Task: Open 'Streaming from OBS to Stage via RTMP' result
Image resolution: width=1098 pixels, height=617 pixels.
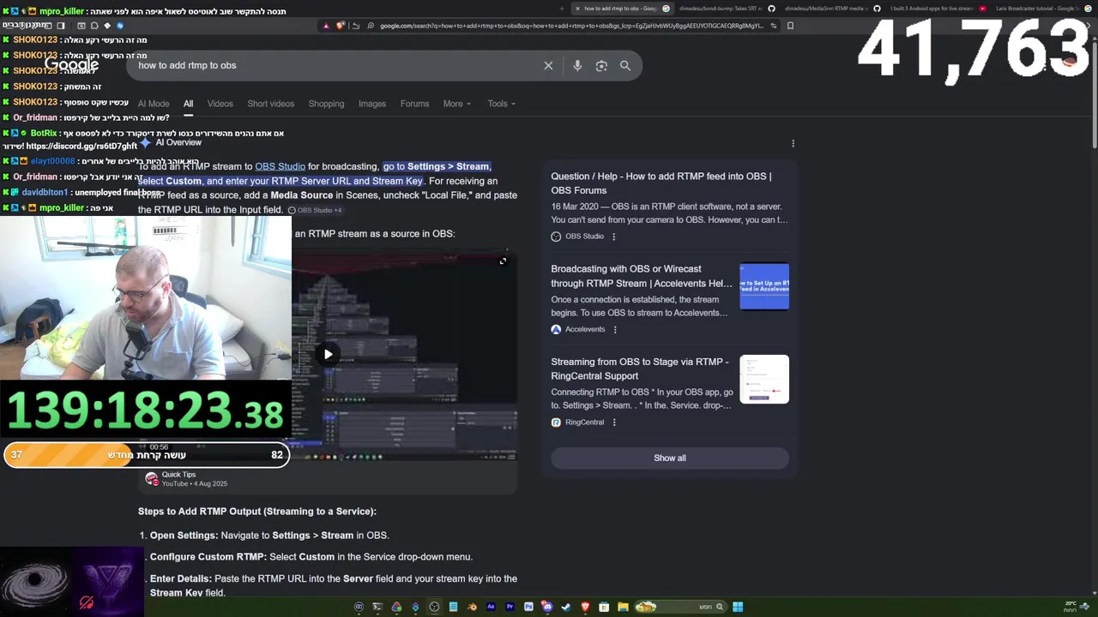Action: pyautogui.click(x=640, y=368)
